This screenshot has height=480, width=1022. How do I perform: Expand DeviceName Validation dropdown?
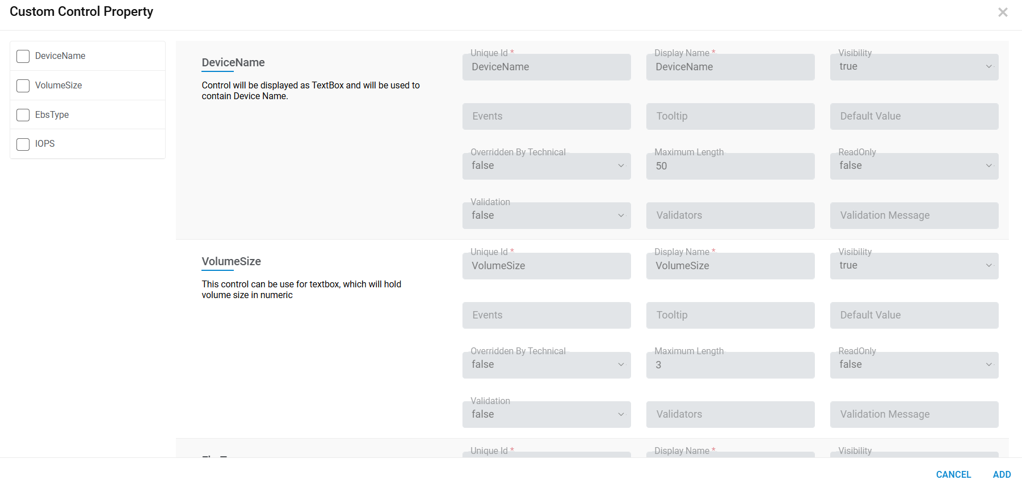[x=546, y=216]
